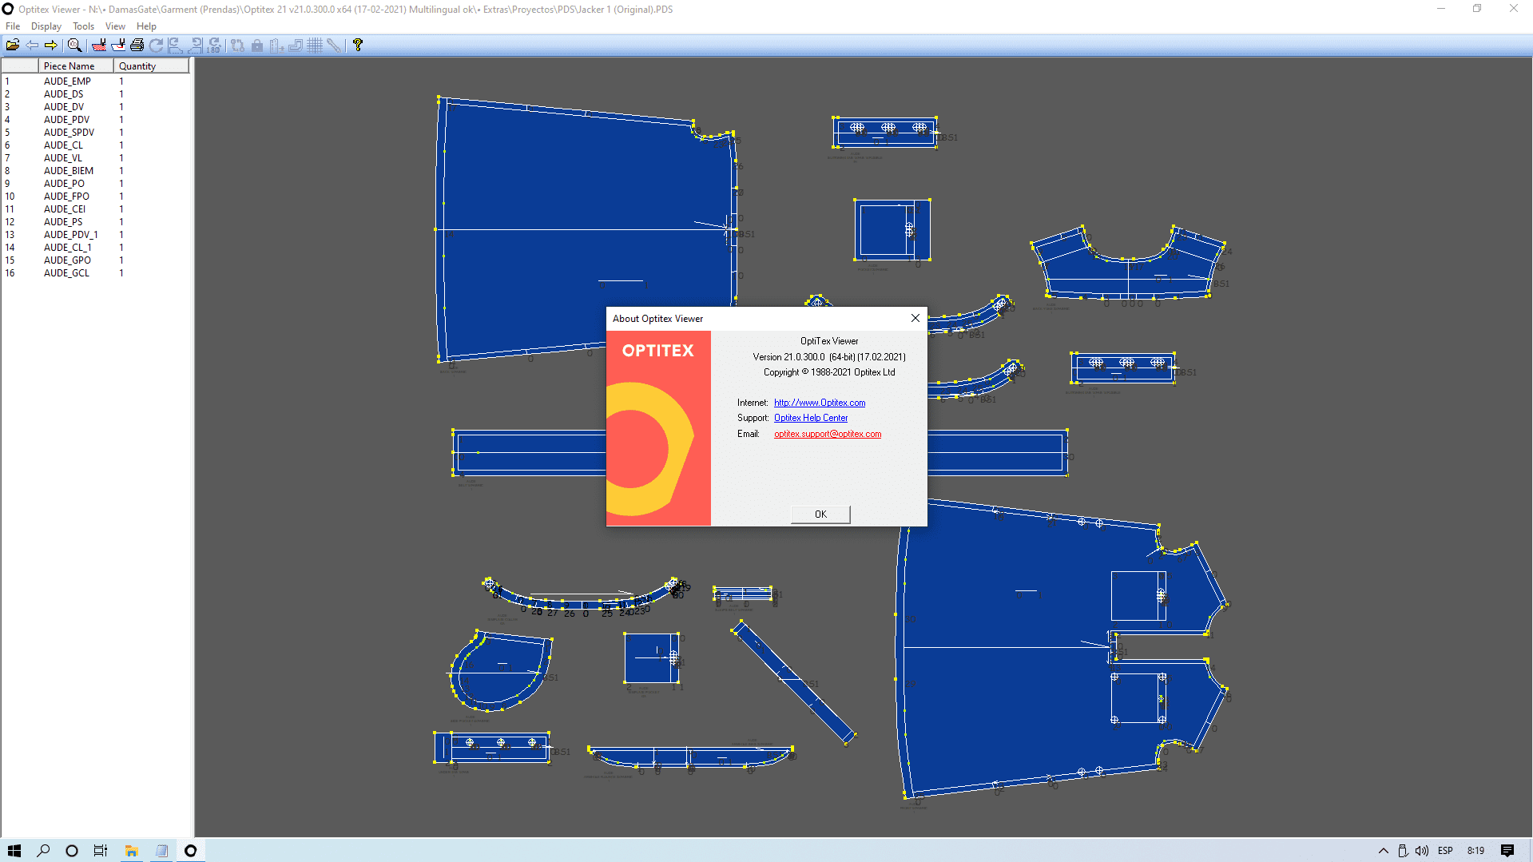The image size is (1533, 862).
Task: Expand the system tray hidden icons
Action: (1383, 851)
